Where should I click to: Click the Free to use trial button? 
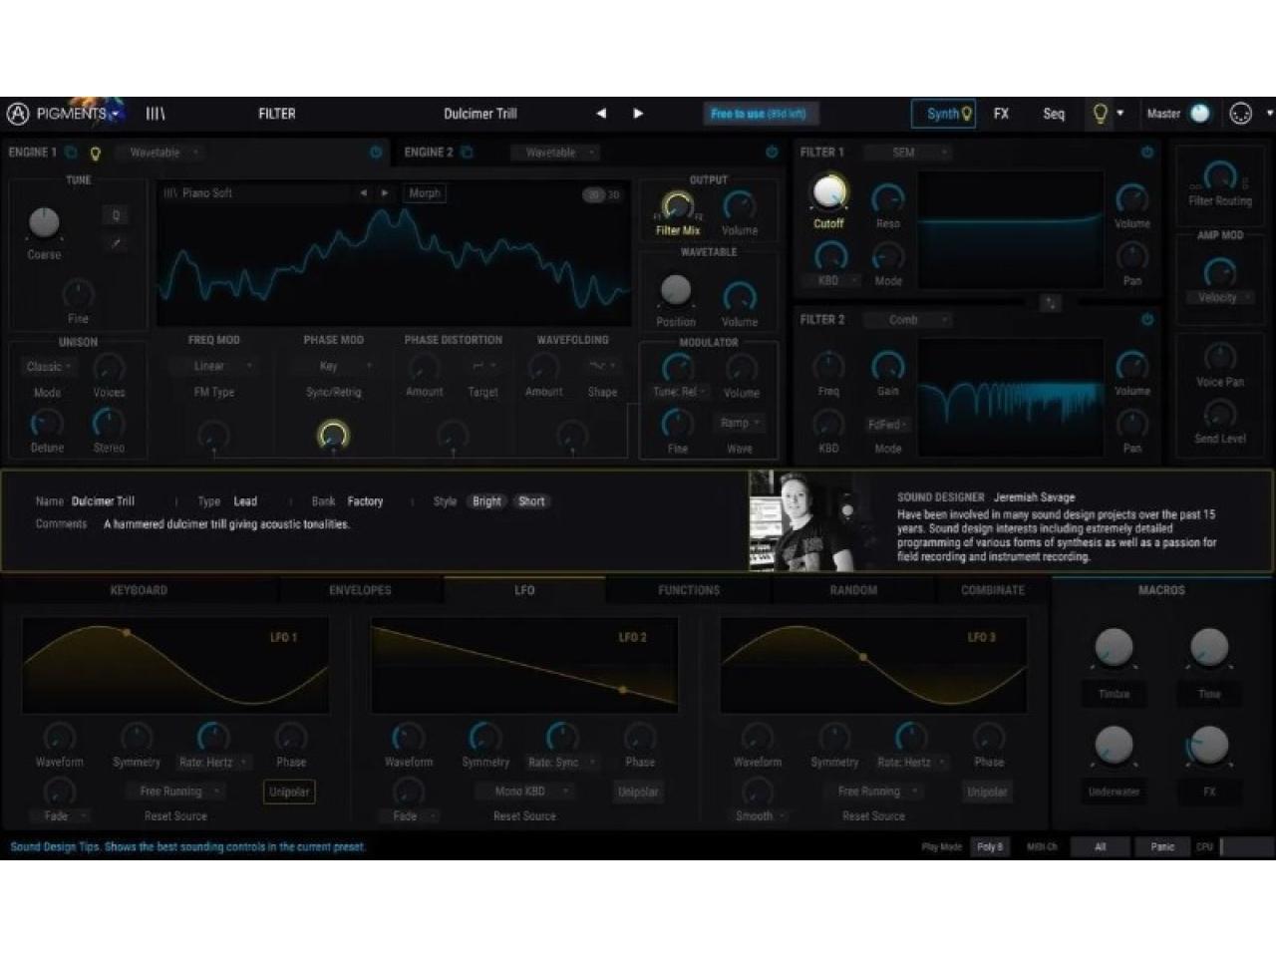pos(760,114)
